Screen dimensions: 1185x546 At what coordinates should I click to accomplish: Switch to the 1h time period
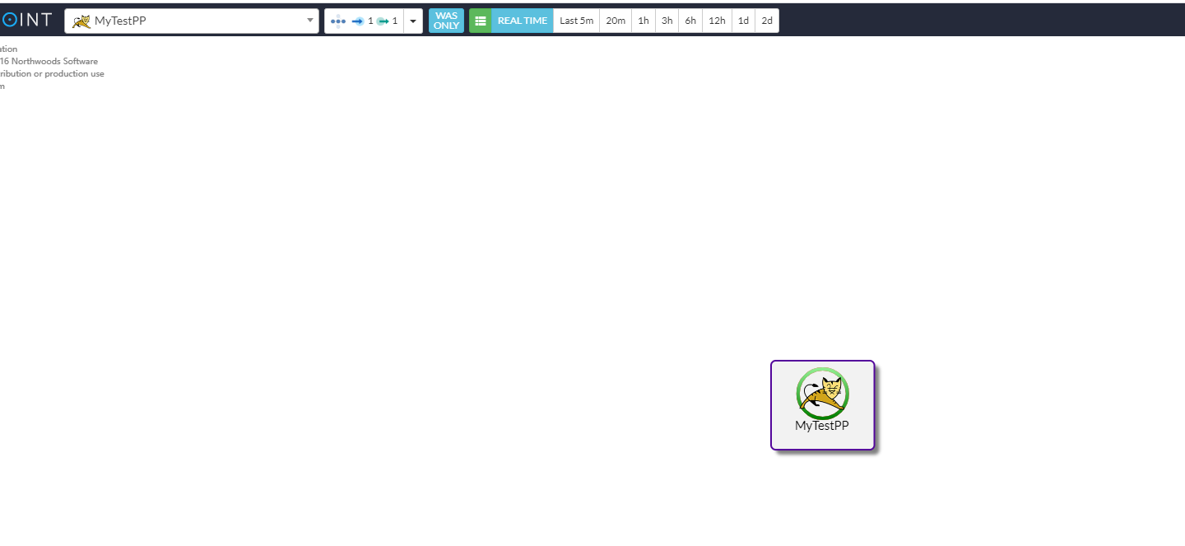tap(644, 21)
